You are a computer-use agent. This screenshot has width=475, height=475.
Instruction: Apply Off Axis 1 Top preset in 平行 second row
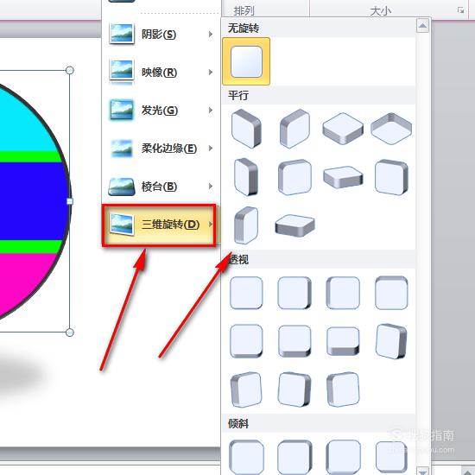pyautogui.click(x=343, y=177)
